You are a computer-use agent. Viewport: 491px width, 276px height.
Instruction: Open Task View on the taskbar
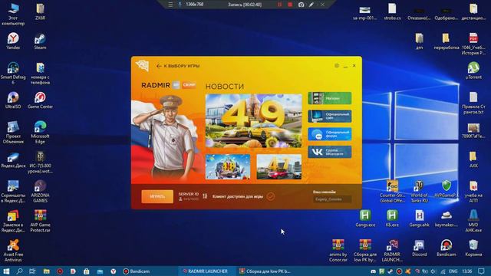pyautogui.click(x=32, y=271)
